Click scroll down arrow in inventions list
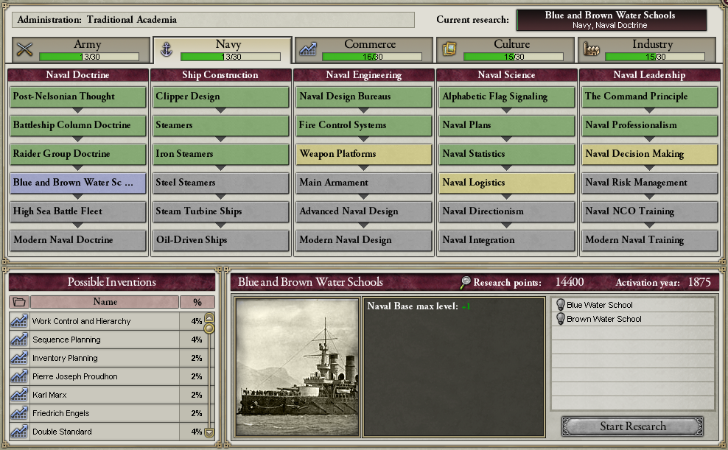This screenshot has height=450, width=728. 209,433
